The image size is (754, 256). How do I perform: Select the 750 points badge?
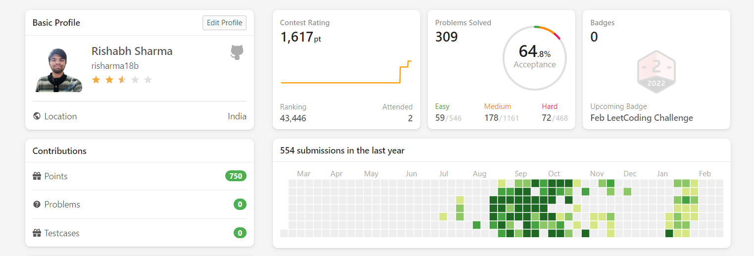point(236,176)
